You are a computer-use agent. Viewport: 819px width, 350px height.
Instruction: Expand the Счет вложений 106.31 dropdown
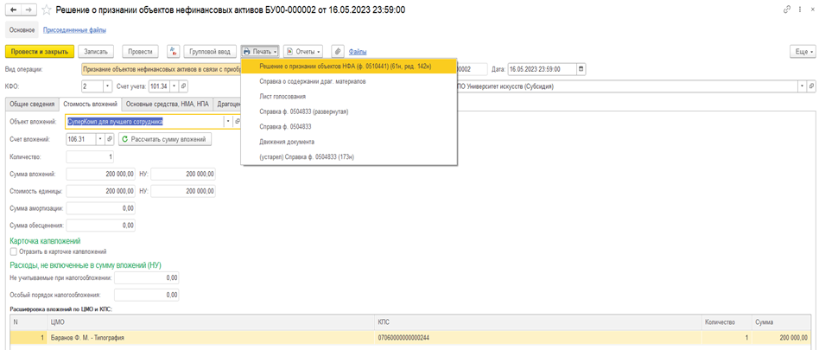(100, 139)
